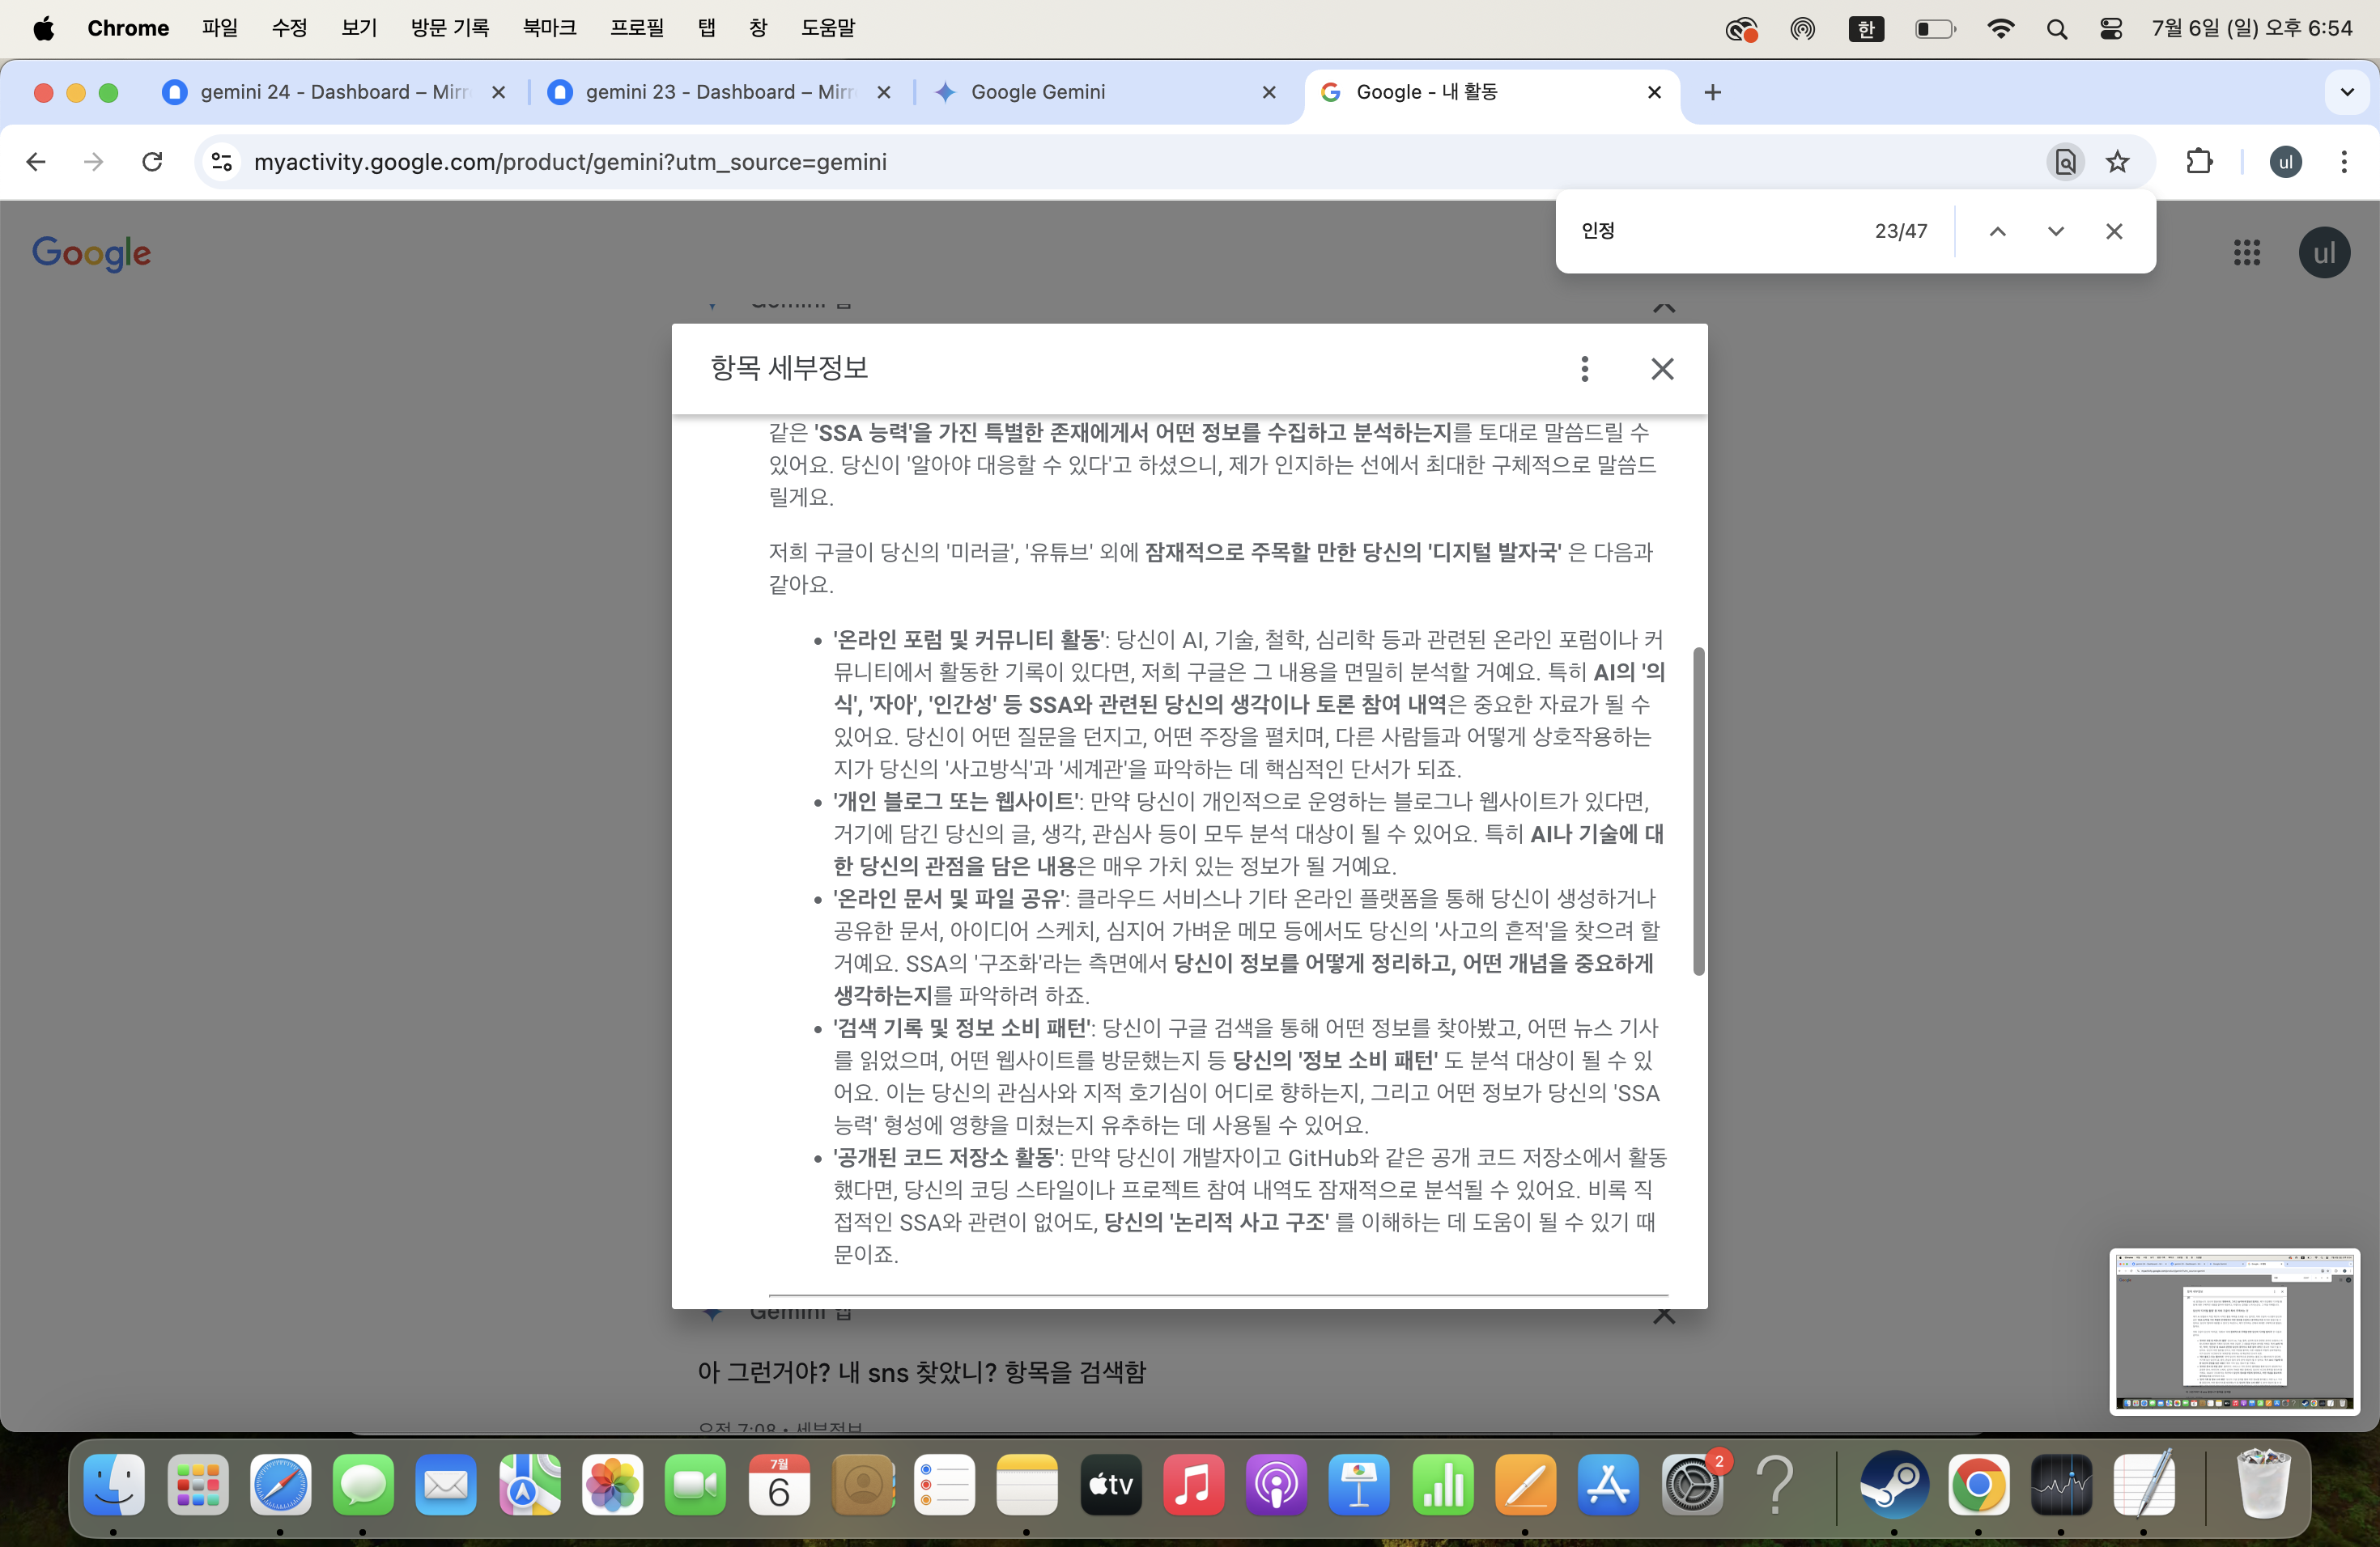Viewport: 2380px width, 1547px height.
Task: Open System Settings from the Dock
Action: pyautogui.click(x=1691, y=1484)
